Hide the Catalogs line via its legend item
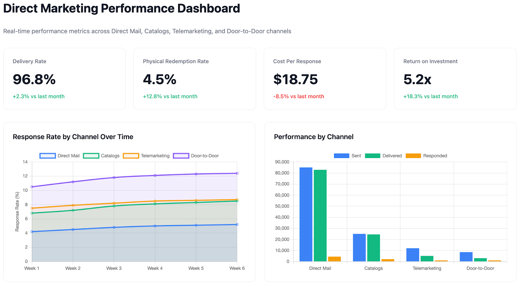The image size is (524, 287). [x=102, y=156]
